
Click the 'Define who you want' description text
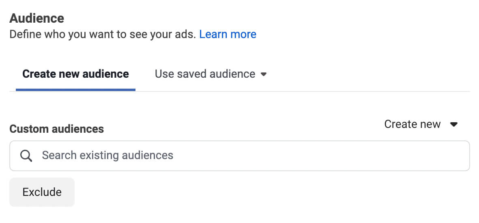[x=103, y=34]
